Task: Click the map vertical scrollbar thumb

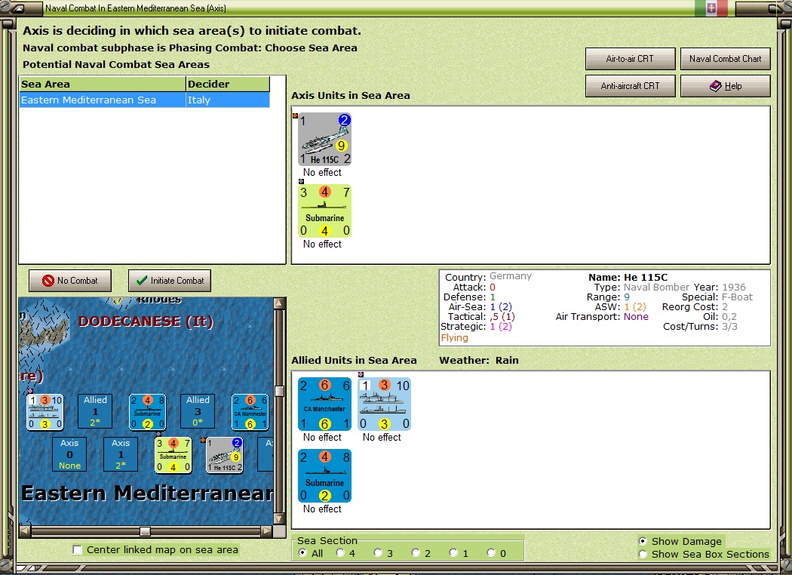Action: pos(279,391)
